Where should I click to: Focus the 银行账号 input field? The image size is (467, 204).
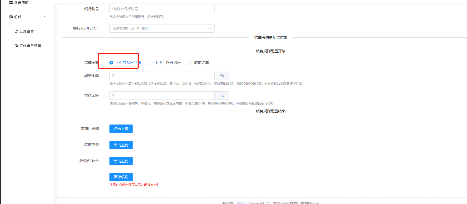[x=162, y=9]
